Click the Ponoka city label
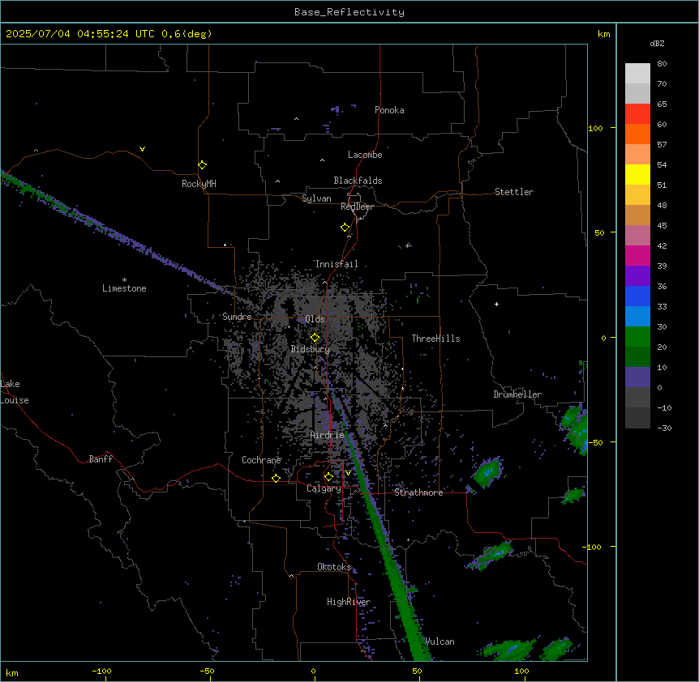Screen dimensions: 699x682 389,110
